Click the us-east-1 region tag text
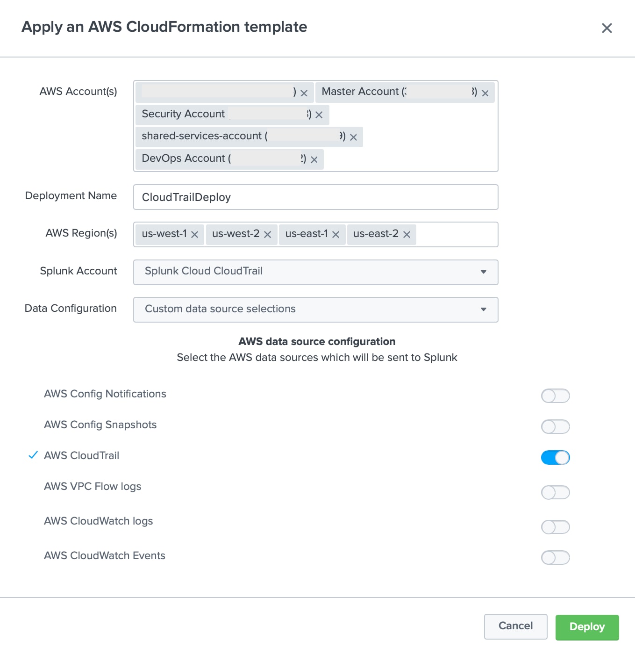This screenshot has width=635, height=655. point(307,233)
